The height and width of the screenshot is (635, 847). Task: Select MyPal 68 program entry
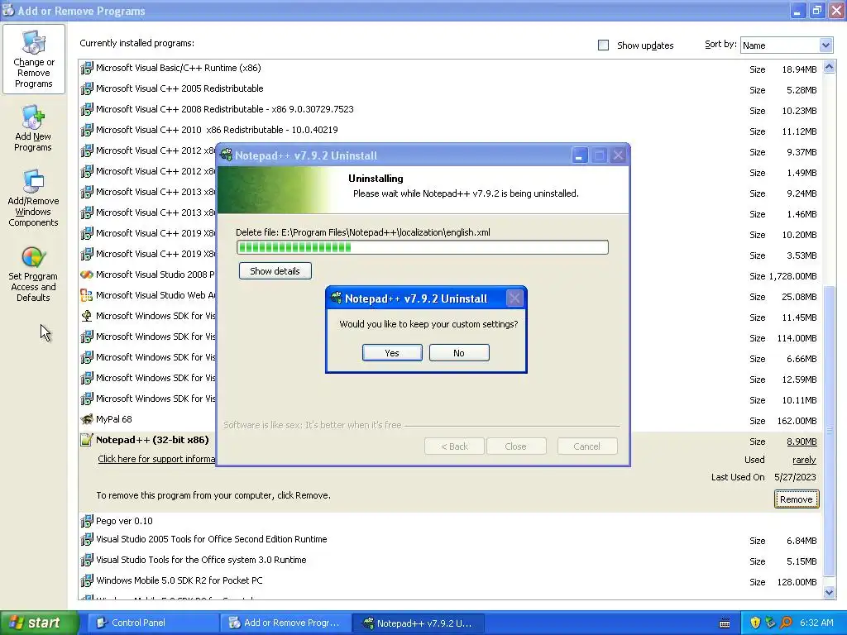tap(450, 419)
